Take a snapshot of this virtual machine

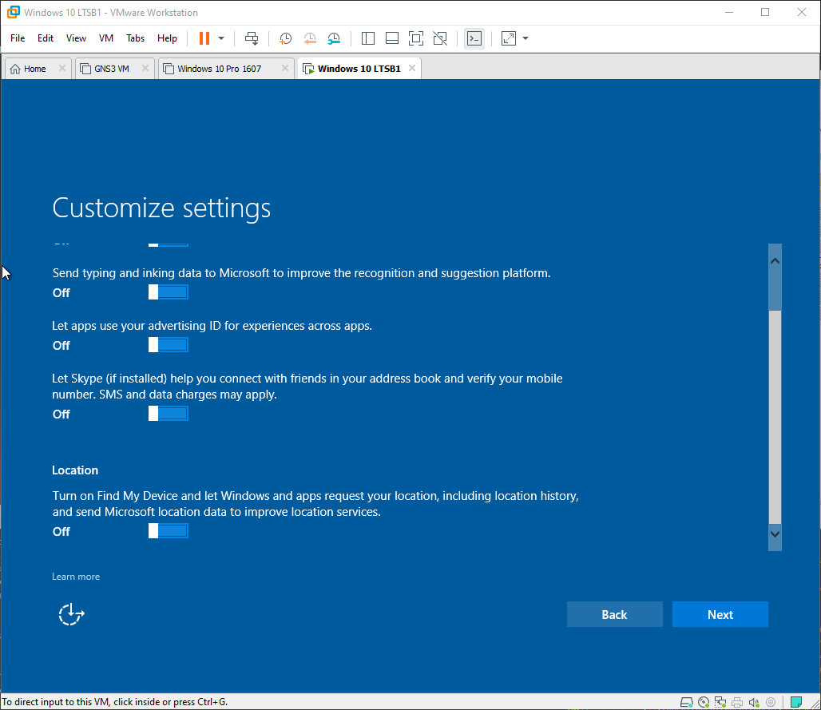pos(285,38)
